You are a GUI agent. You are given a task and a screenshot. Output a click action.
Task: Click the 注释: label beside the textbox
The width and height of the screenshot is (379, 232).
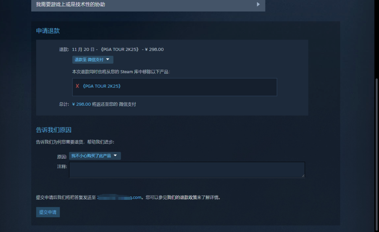(x=62, y=167)
